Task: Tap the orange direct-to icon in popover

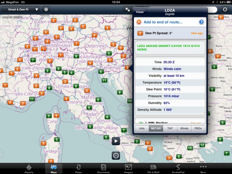Action: point(139,22)
